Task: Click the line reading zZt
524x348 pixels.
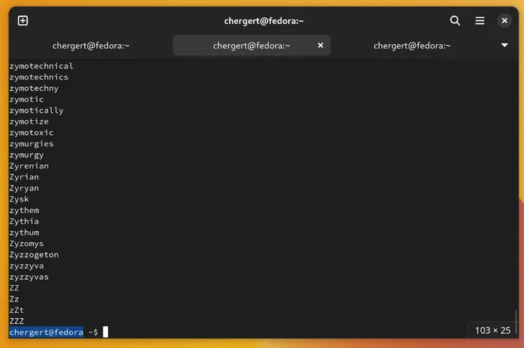Action: (17, 310)
